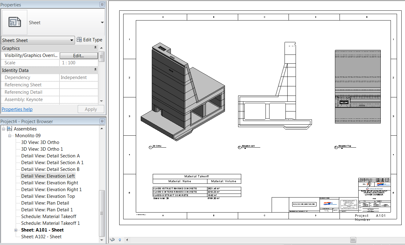Viewport: 405px width, 245px height.
Task: Select '3D View: 3D Ortho 1' in the browser
Action: [42, 149]
